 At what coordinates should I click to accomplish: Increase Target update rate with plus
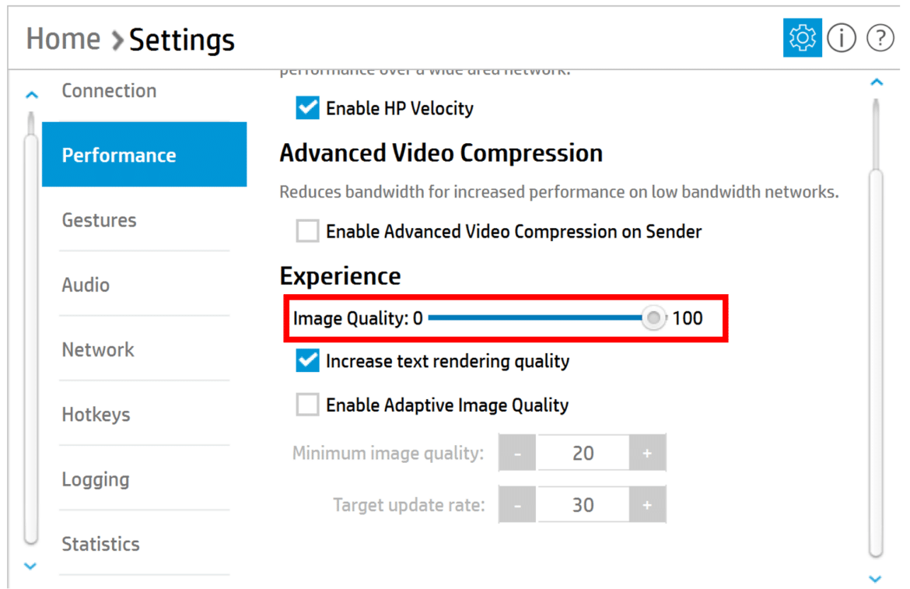[647, 505]
